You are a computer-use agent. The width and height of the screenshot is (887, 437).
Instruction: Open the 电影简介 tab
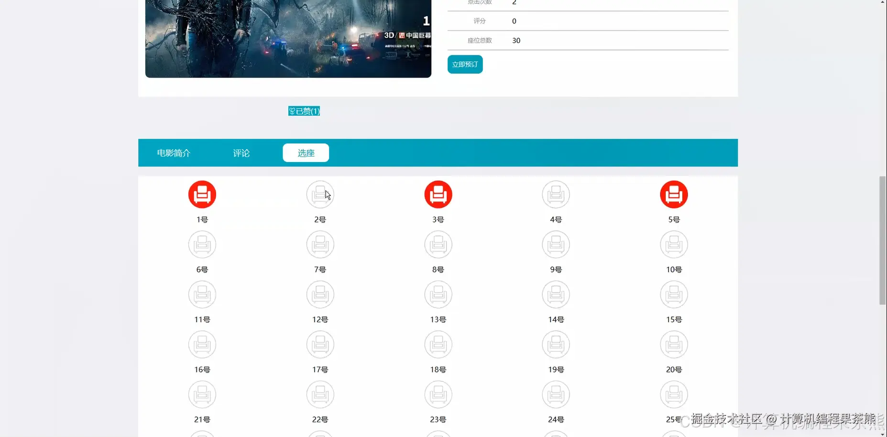tap(174, 153)
